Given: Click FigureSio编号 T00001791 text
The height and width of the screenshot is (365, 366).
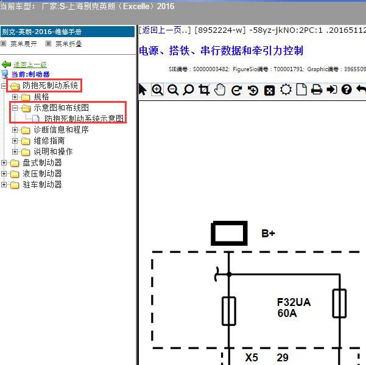Looking at the screenshot, I should [268, 69].
